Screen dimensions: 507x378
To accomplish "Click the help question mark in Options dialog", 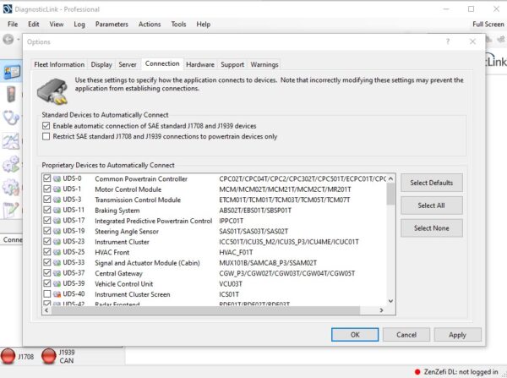I will [x=448, y=41].
